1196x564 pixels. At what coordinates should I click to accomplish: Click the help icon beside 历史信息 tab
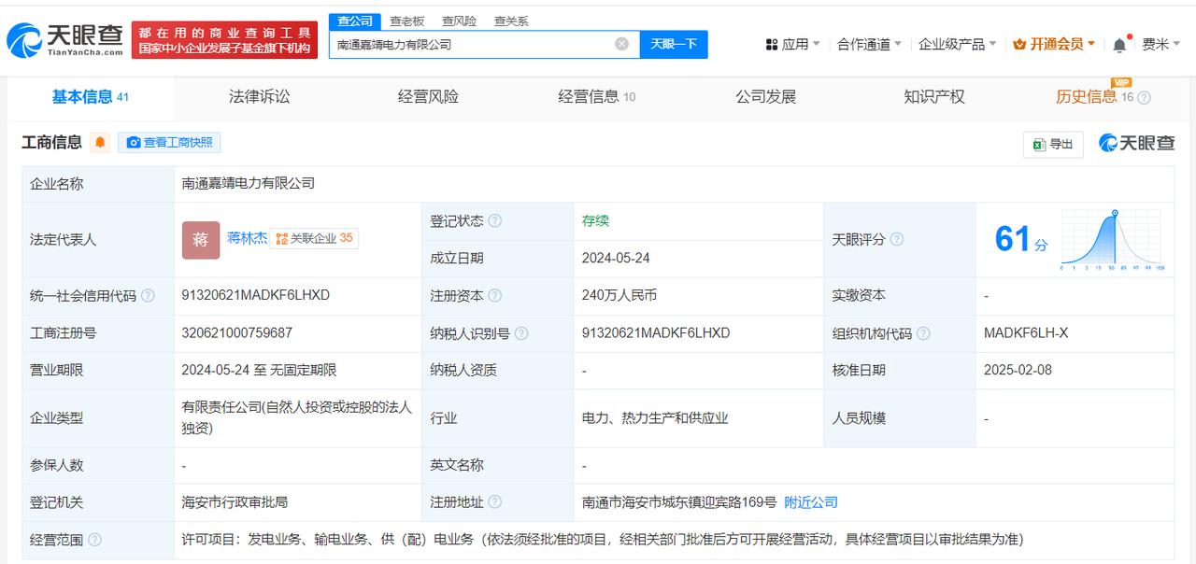coord(1144,97)
